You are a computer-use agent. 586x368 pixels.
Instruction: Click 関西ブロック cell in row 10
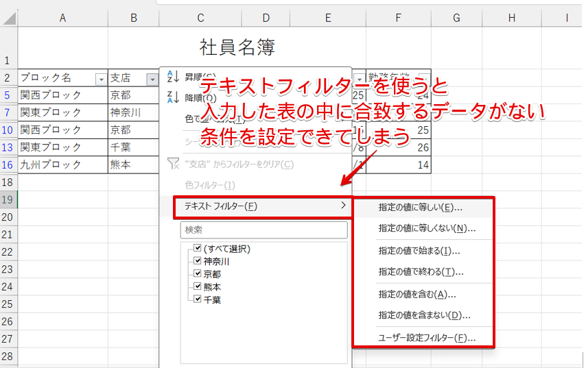pyautogui.click(x=63, y=130)
